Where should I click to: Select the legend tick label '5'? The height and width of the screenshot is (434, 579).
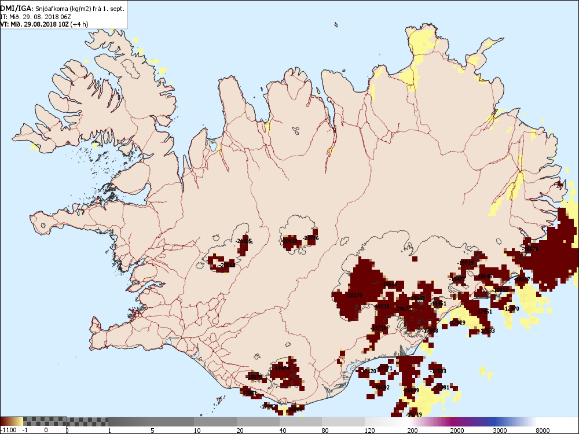[152, 430]
